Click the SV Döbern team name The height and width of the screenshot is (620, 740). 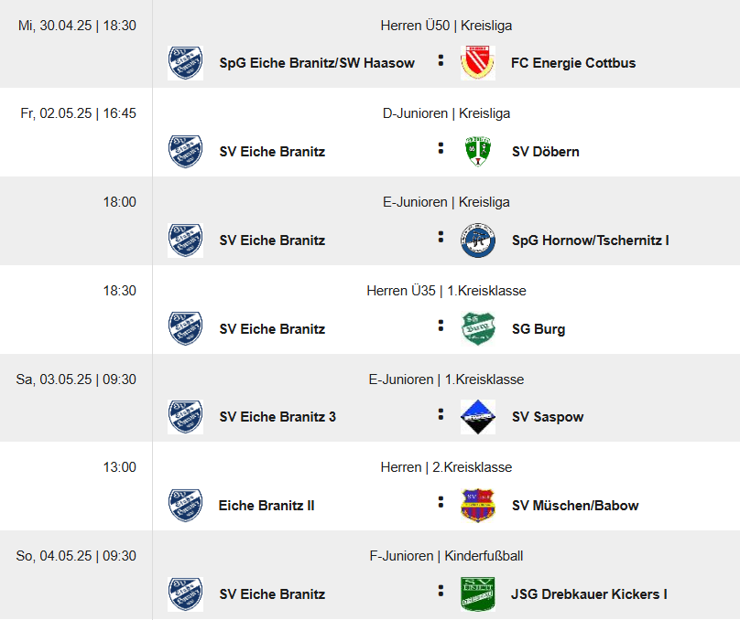pyautogui.click(x=546, y=152)
